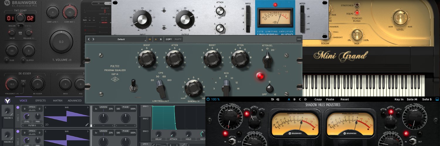Click the red indicator lamp on the Pultec EQ
This screenshot has width=440, height=146.
coord(260,76)
